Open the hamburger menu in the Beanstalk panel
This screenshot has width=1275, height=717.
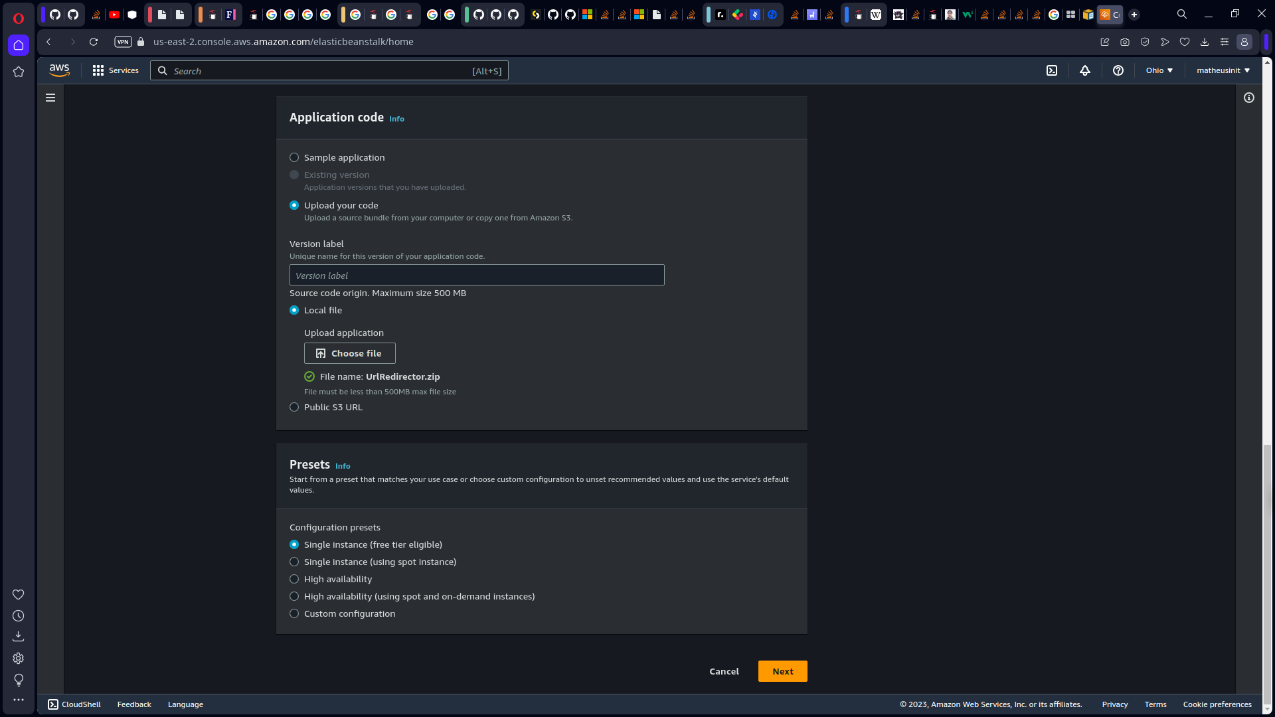(x=50, y=98)
